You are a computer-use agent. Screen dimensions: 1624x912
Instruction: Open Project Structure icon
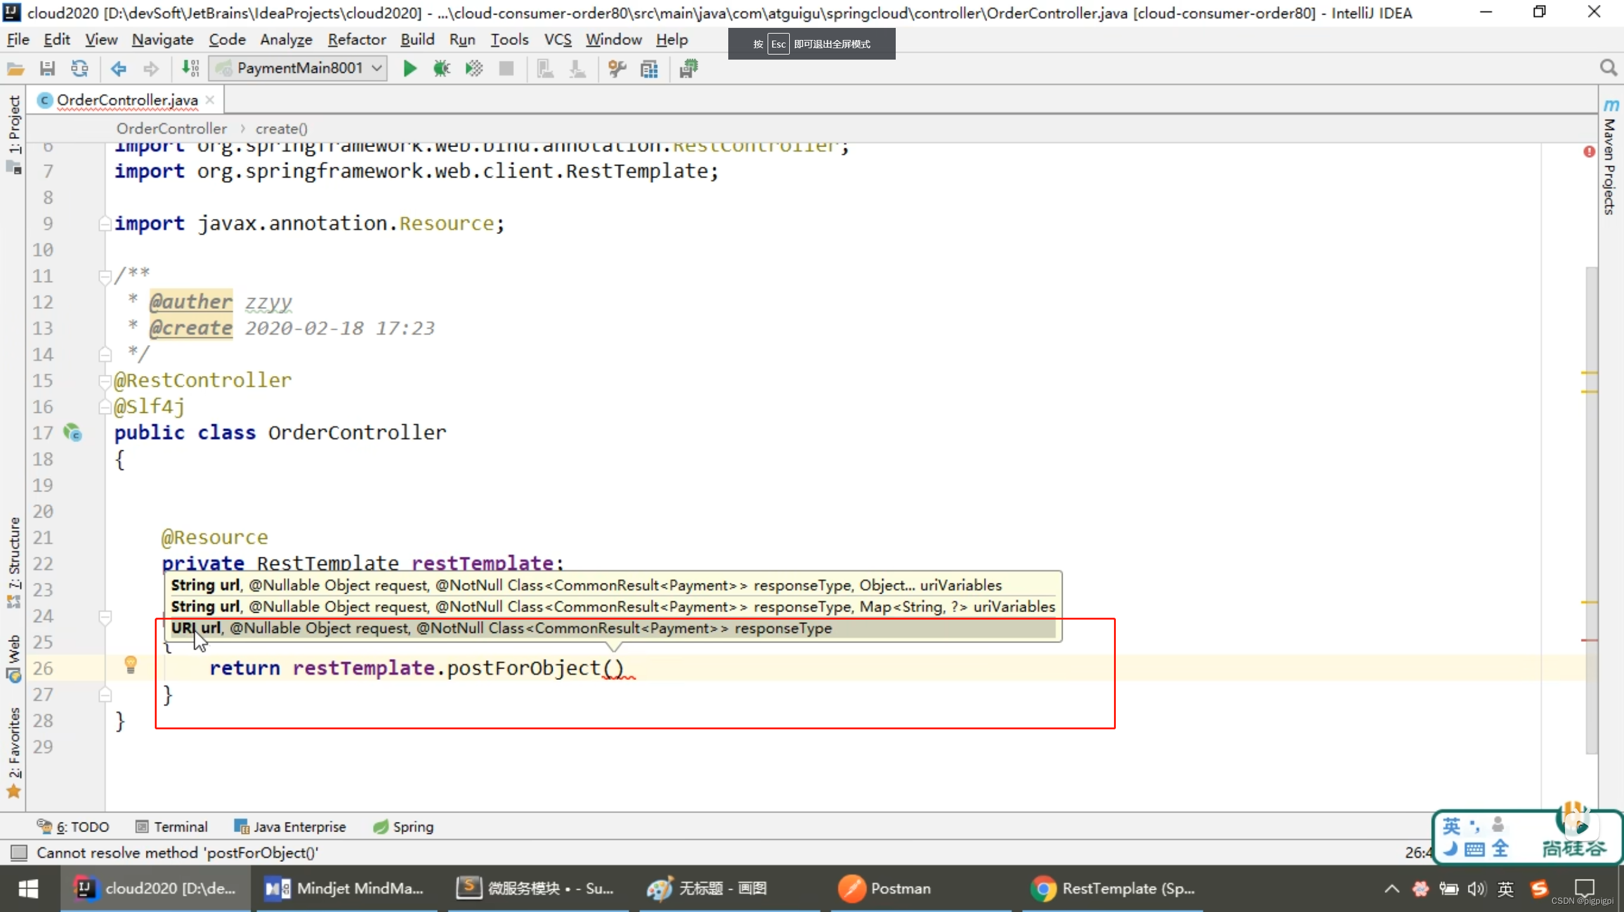pos(649,68)
